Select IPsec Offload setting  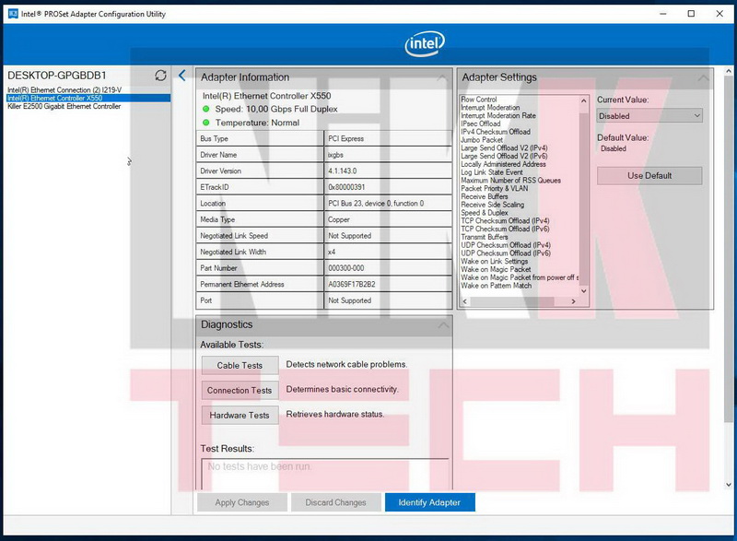[x=480, y=123]
